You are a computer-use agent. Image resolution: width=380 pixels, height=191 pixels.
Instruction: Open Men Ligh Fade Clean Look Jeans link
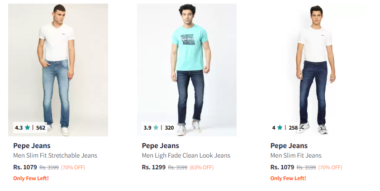(186, 156)
